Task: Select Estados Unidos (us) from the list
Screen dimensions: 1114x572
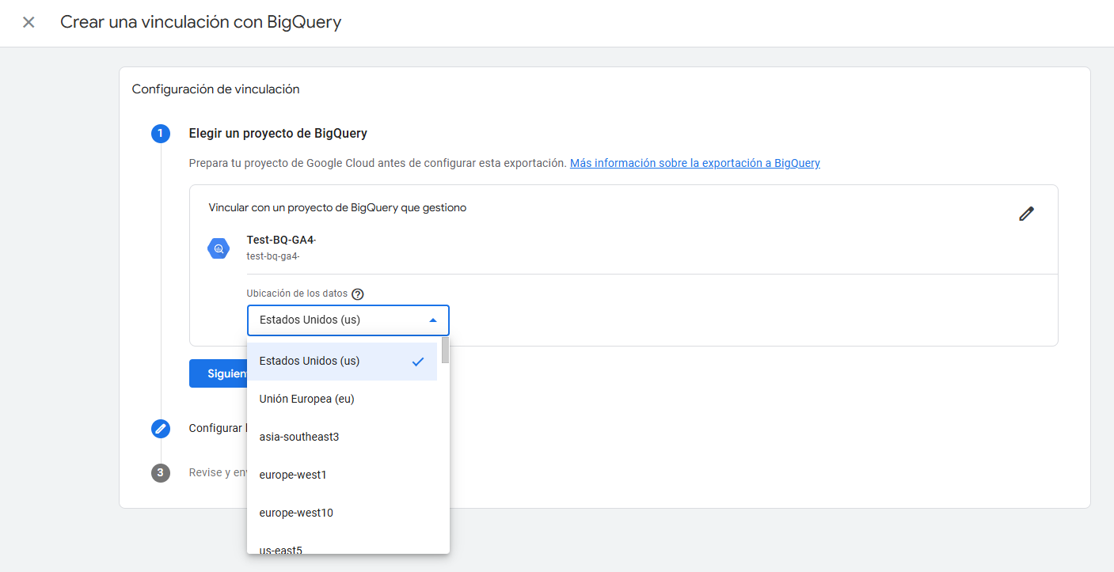Action: pyautogui.click(x=310, y=362)
